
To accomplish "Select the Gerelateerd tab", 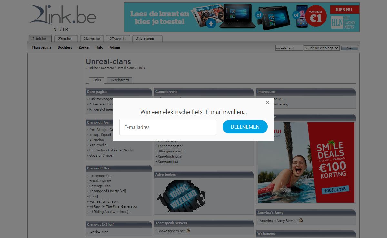I will pos(120,80).
